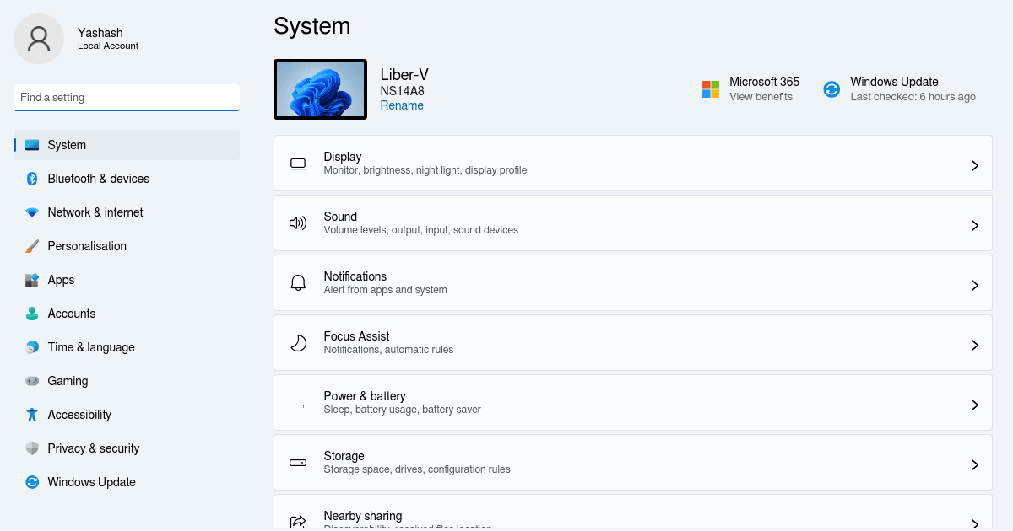Click the user account avatar for Yashash
This screenshot has width=1013, height=531.
tap(39, 39)
